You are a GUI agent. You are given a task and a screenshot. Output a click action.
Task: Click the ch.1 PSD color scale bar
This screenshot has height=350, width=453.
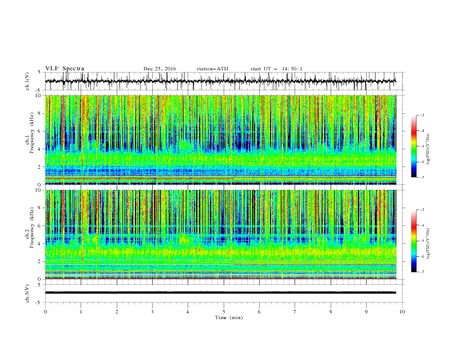tap(414, 146)
